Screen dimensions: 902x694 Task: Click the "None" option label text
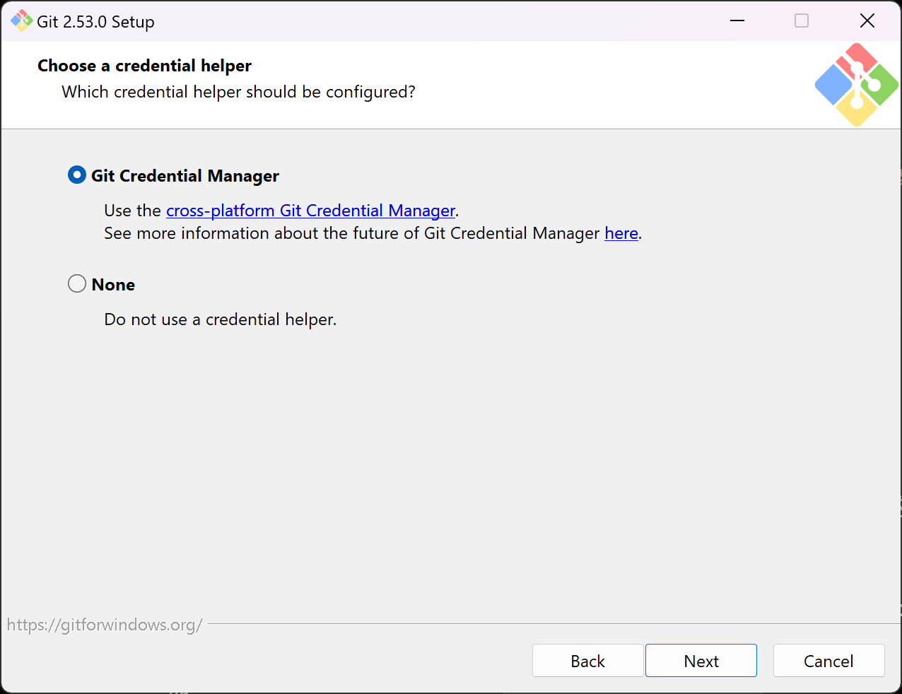(x=113, y=285)
